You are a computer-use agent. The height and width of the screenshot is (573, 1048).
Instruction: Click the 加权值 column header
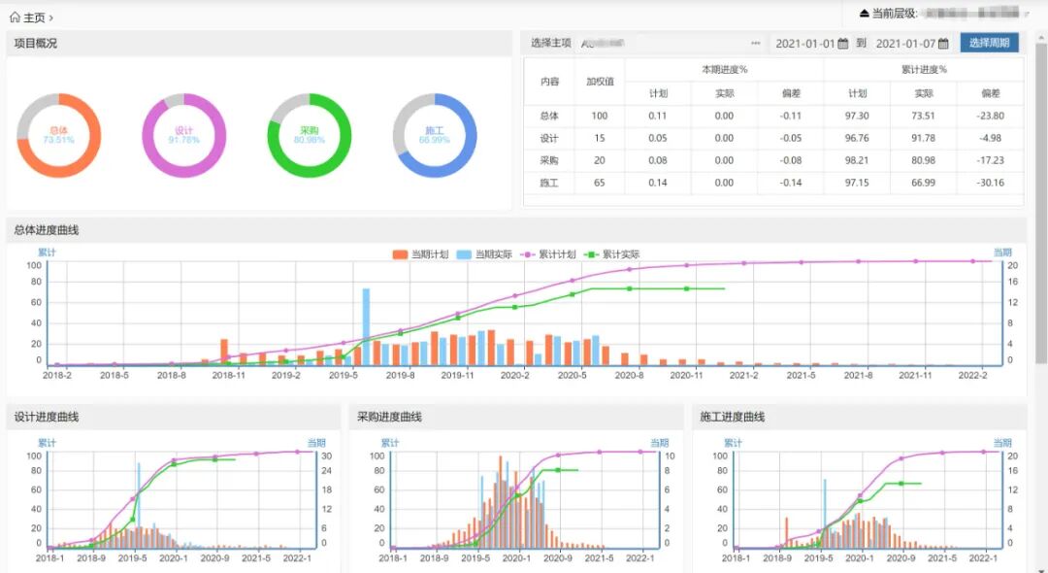pos(600,82)
